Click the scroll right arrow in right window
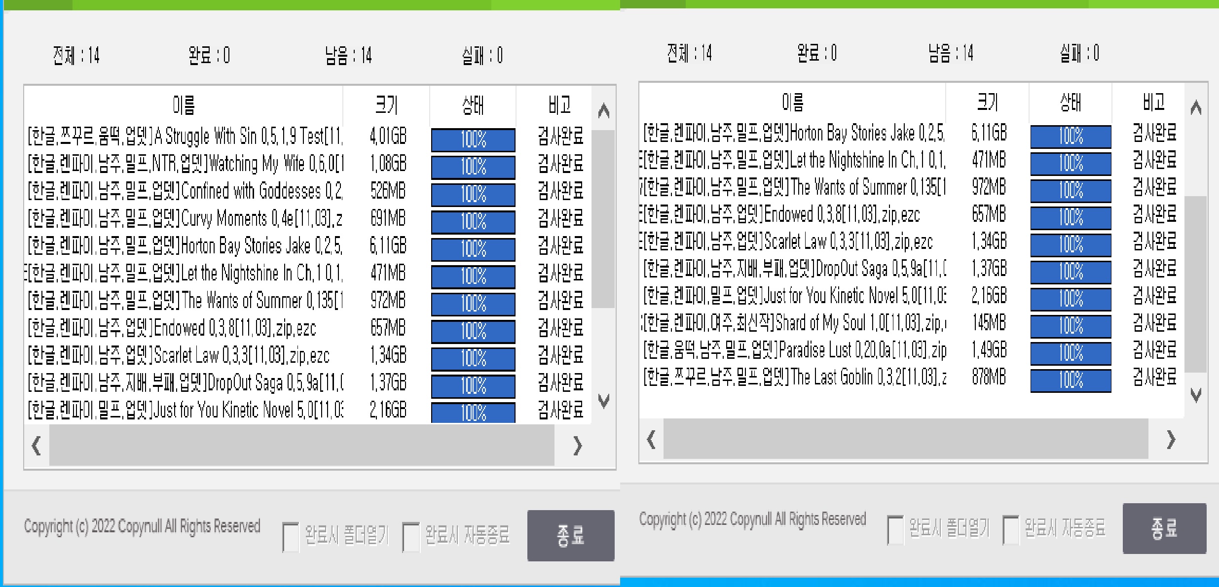 point(1171,439)
